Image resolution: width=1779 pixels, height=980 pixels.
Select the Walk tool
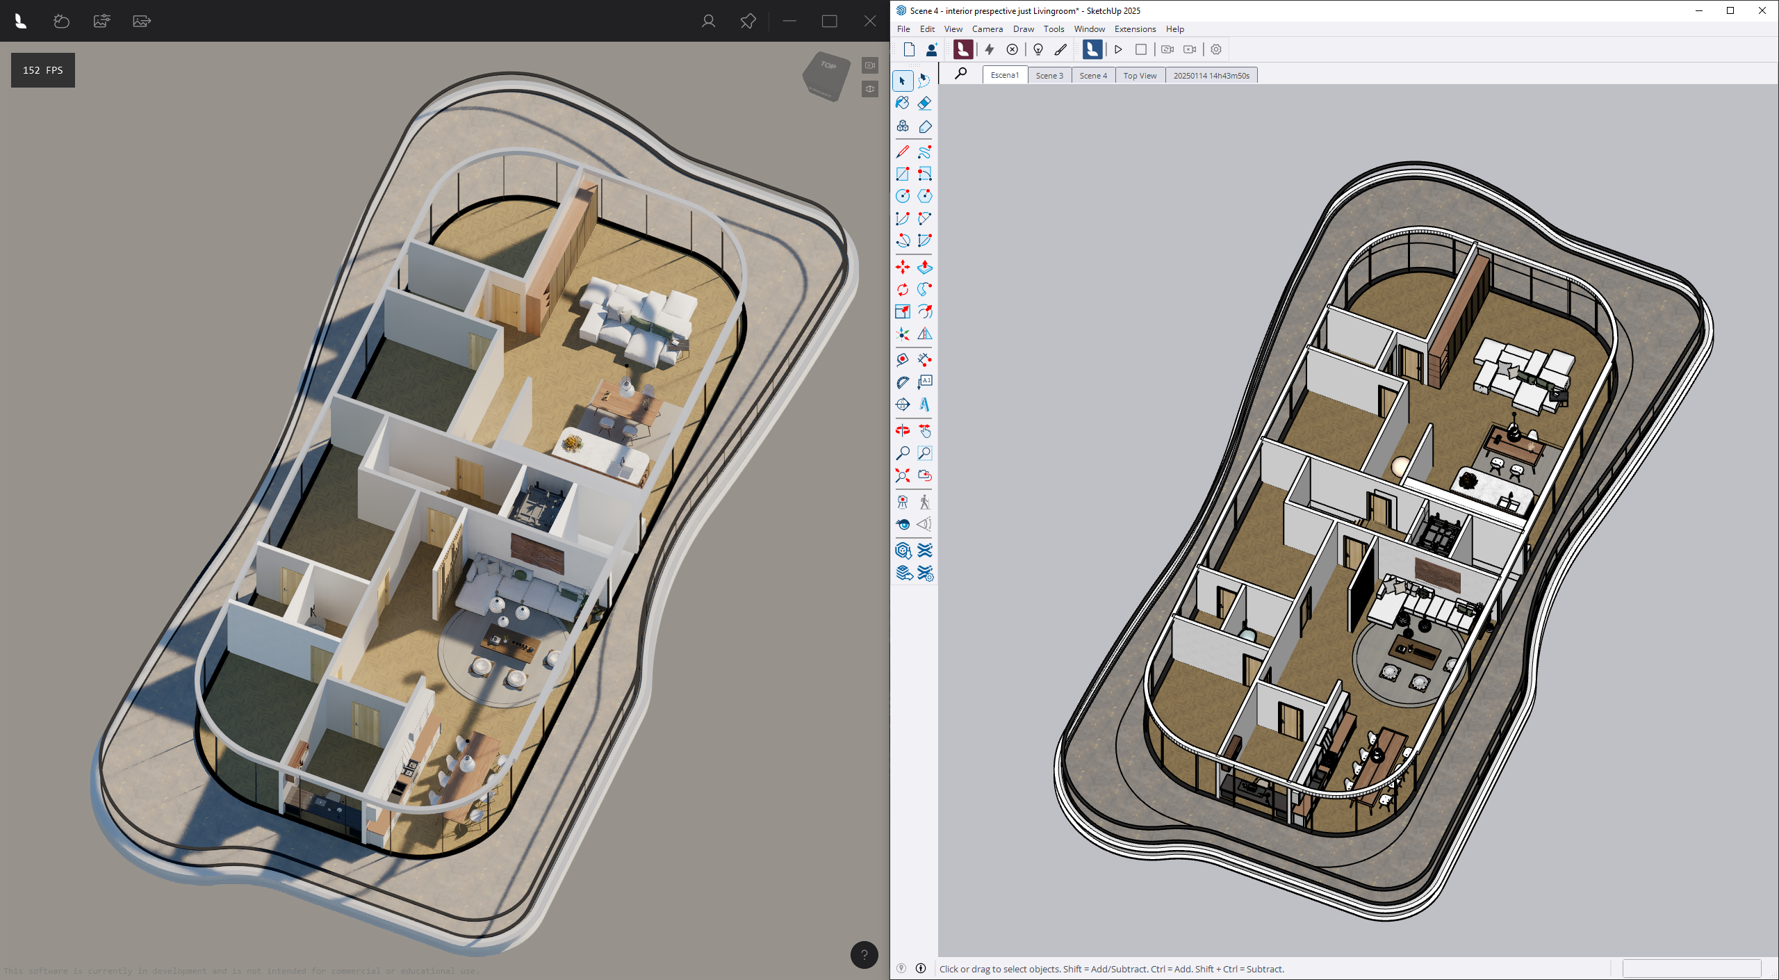tap(925, 501)
